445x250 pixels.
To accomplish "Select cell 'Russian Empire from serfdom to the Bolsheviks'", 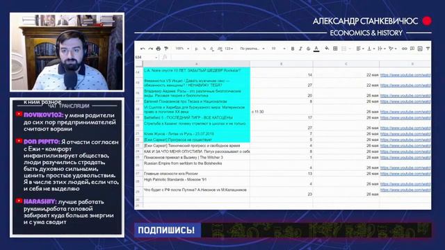I will pyautogui.click(x=196, y=165).
